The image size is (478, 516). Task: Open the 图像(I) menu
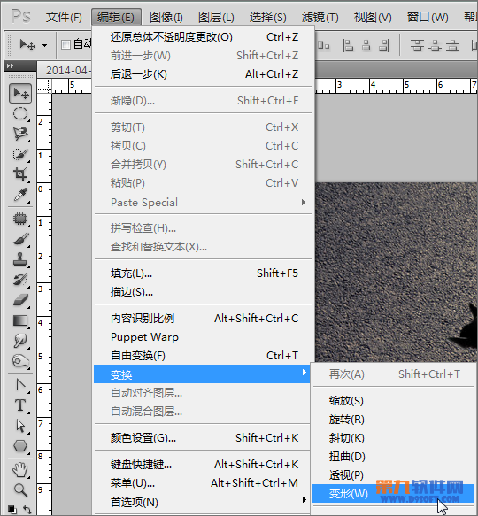166,17
